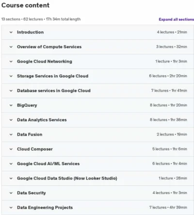Click the Cloud Composer chevron icon

click(x=11, y=149)
